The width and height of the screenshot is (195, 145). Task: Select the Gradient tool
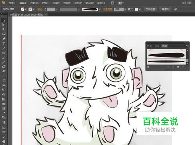[4, 108]
